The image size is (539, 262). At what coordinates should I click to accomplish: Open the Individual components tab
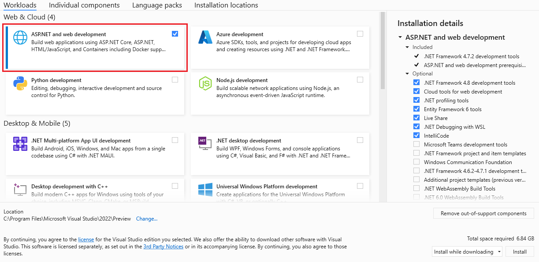[84, 5]
